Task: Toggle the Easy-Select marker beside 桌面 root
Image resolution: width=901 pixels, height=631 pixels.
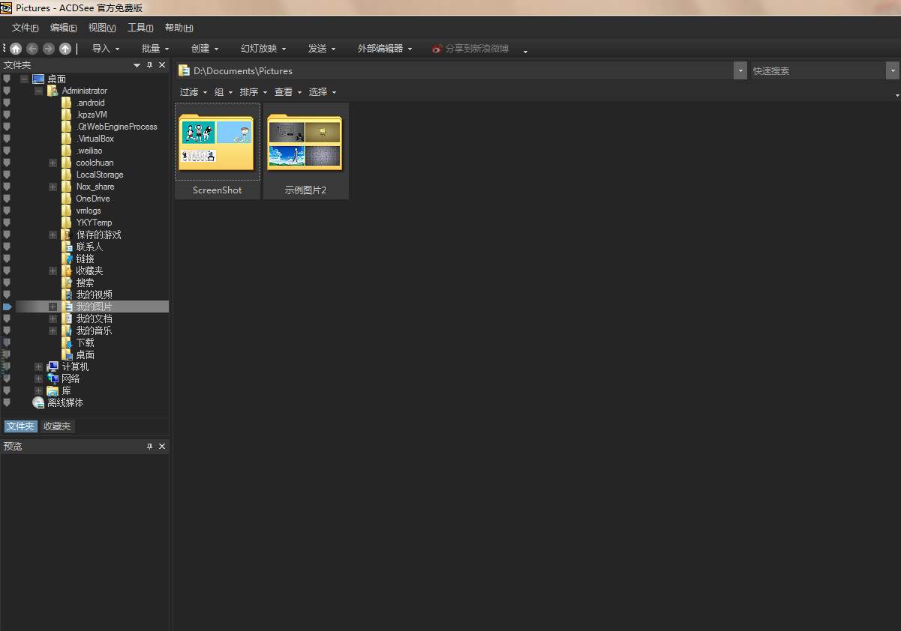Action: pyautogui.click(x=7, y=79)
